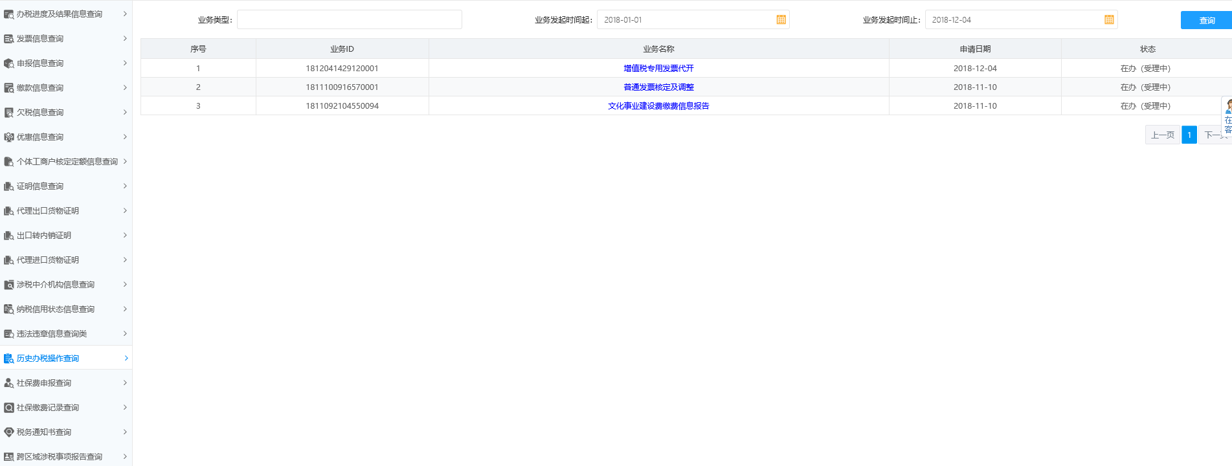Click the 社保缴费记录查询 sidebar icon

pyautogui.click(x=8, y=408)
